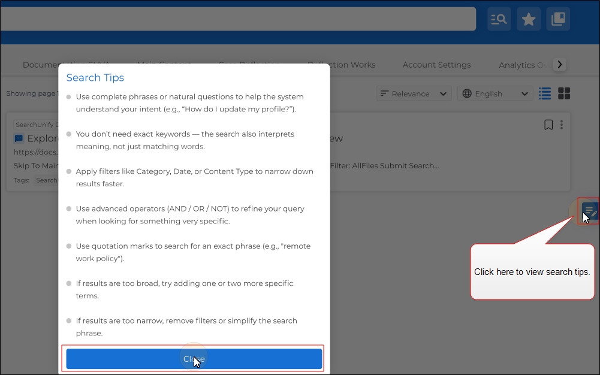This screenshot has height=375, width=600.
Task: Click the search input field
Action: [x=240, y=19]
